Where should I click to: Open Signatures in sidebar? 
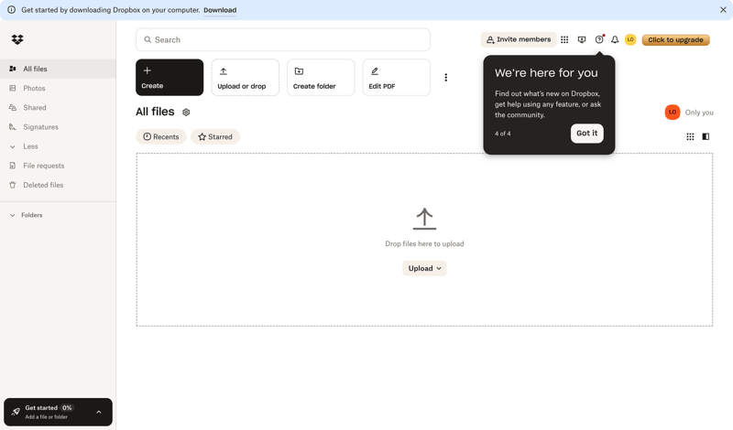coord(58,127)
